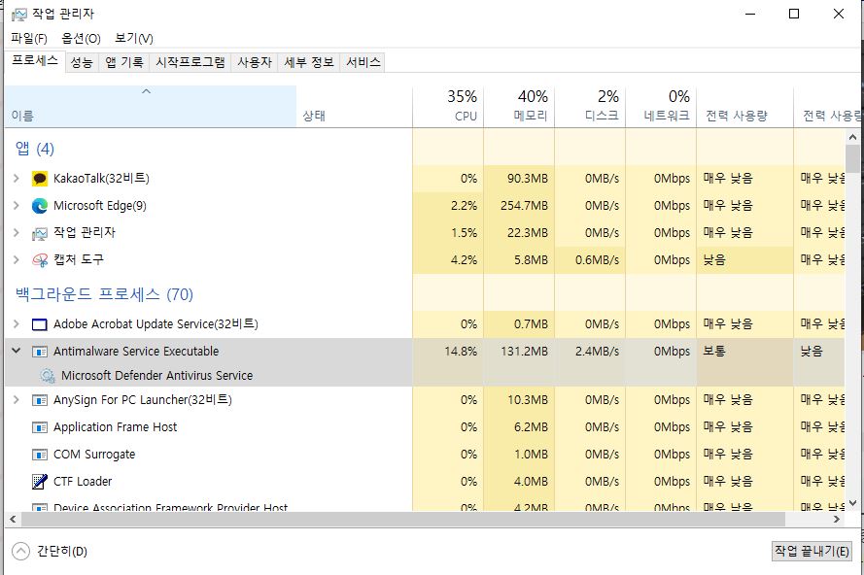
Task: Switch to the 세부 정보 tab
Action: click(x=309, y=62)
